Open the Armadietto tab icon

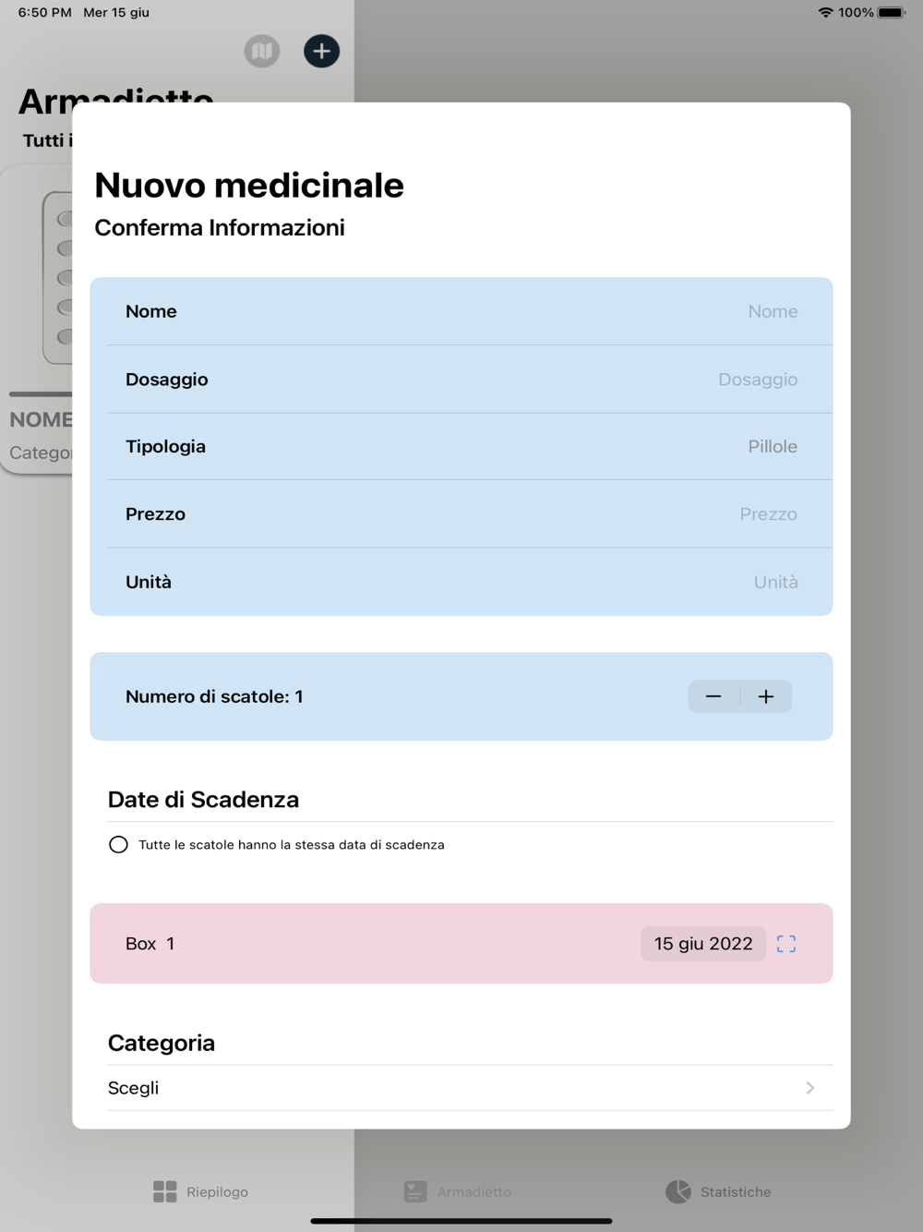tap(415, 1191)
